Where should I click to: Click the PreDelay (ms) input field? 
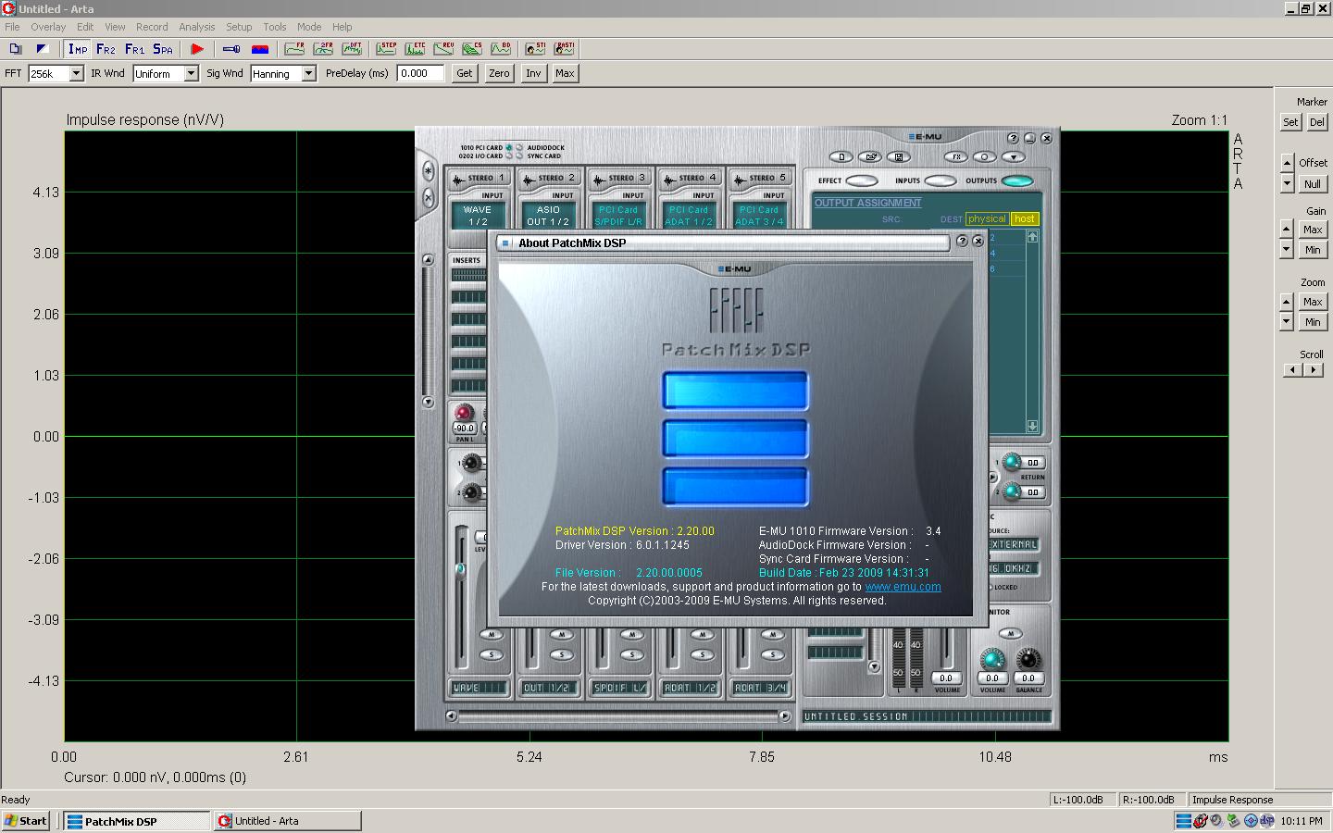click(x=420, y=73)
